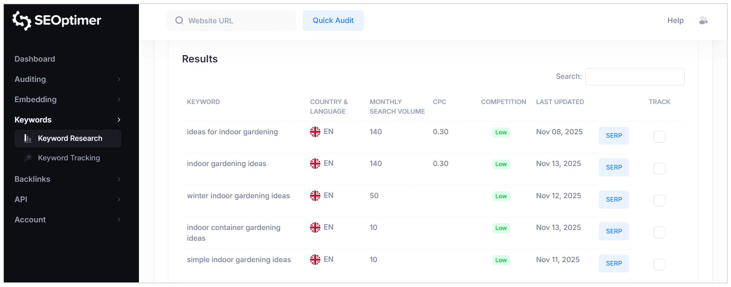Click the magnifier icon beside Keyword Tracking
Image resolution: width=731 pixels, height=287 pixels.
point(28,158)
